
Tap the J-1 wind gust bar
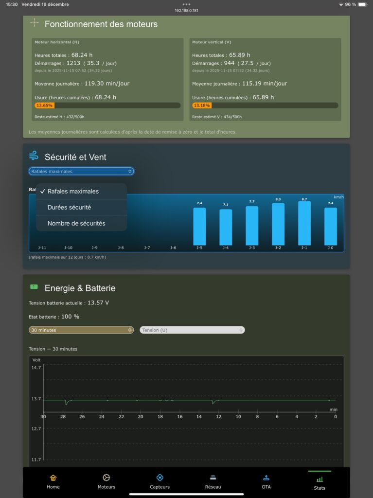pos(304,223)
